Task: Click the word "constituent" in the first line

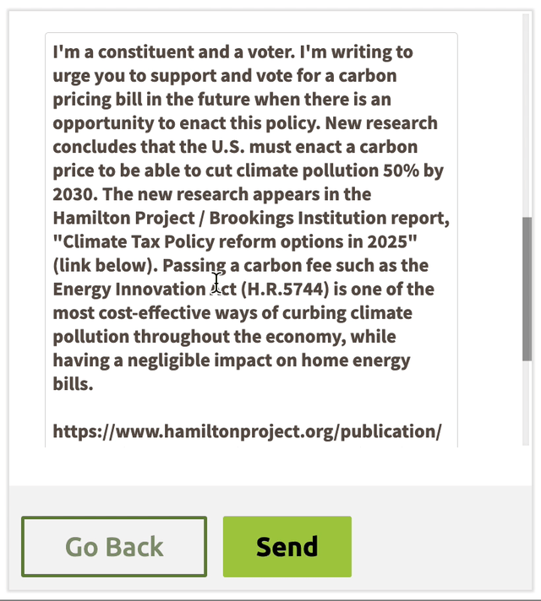Action: (146, 51)
